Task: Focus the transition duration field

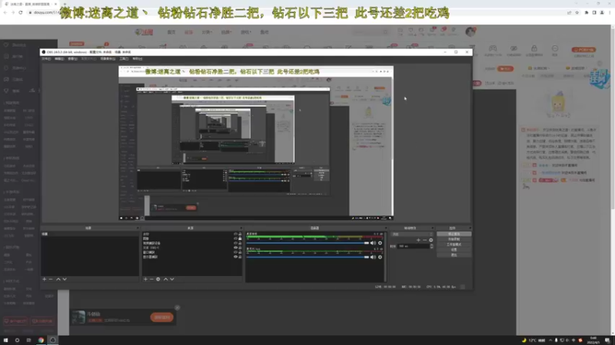Action: (414, 246)
